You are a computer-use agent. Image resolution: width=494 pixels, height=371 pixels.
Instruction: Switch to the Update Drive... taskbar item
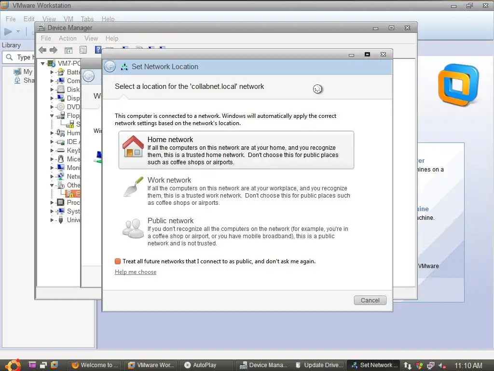click(319, 365)
